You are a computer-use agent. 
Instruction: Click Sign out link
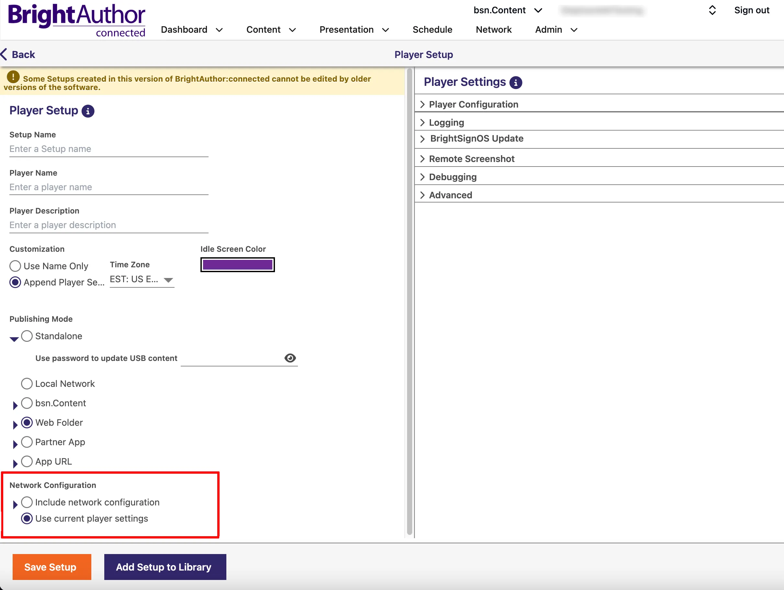click(x=752, y=10)
